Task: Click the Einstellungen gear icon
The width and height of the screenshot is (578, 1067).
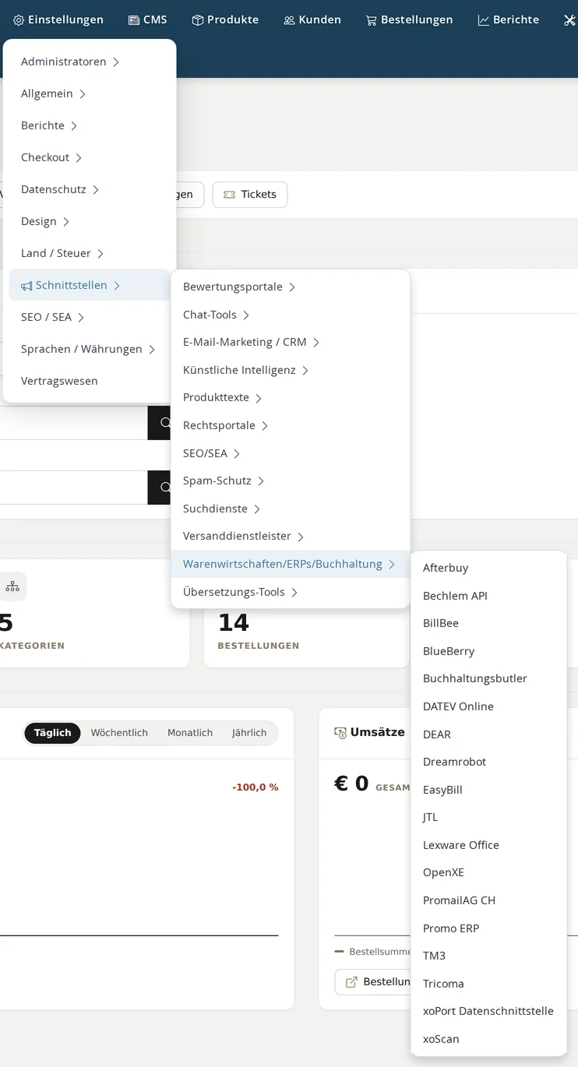Action: [19, 20]
